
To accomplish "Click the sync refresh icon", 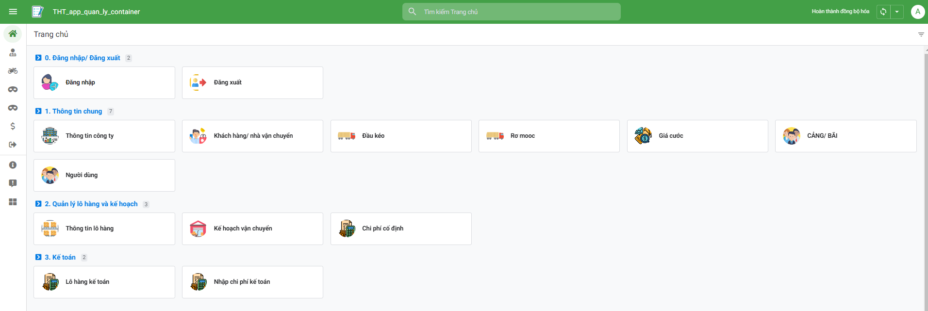I will pyautogui.click(x=883, y=12).
